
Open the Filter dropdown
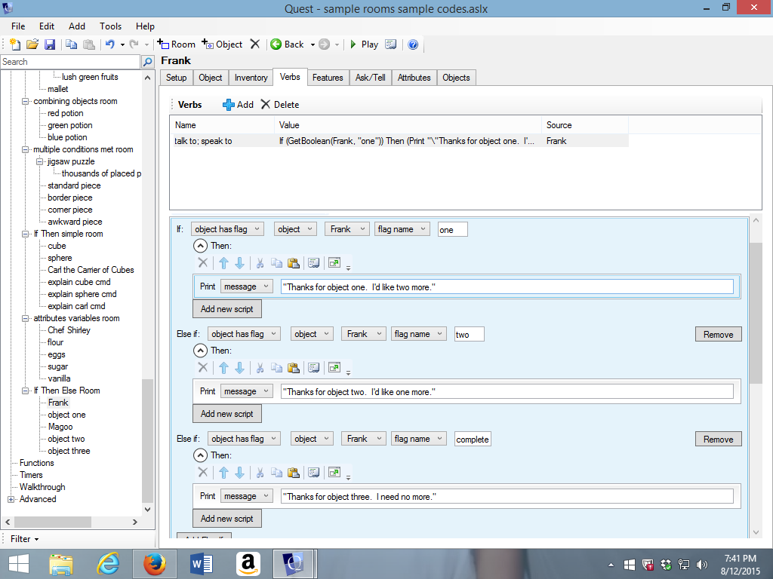[25, 539]
